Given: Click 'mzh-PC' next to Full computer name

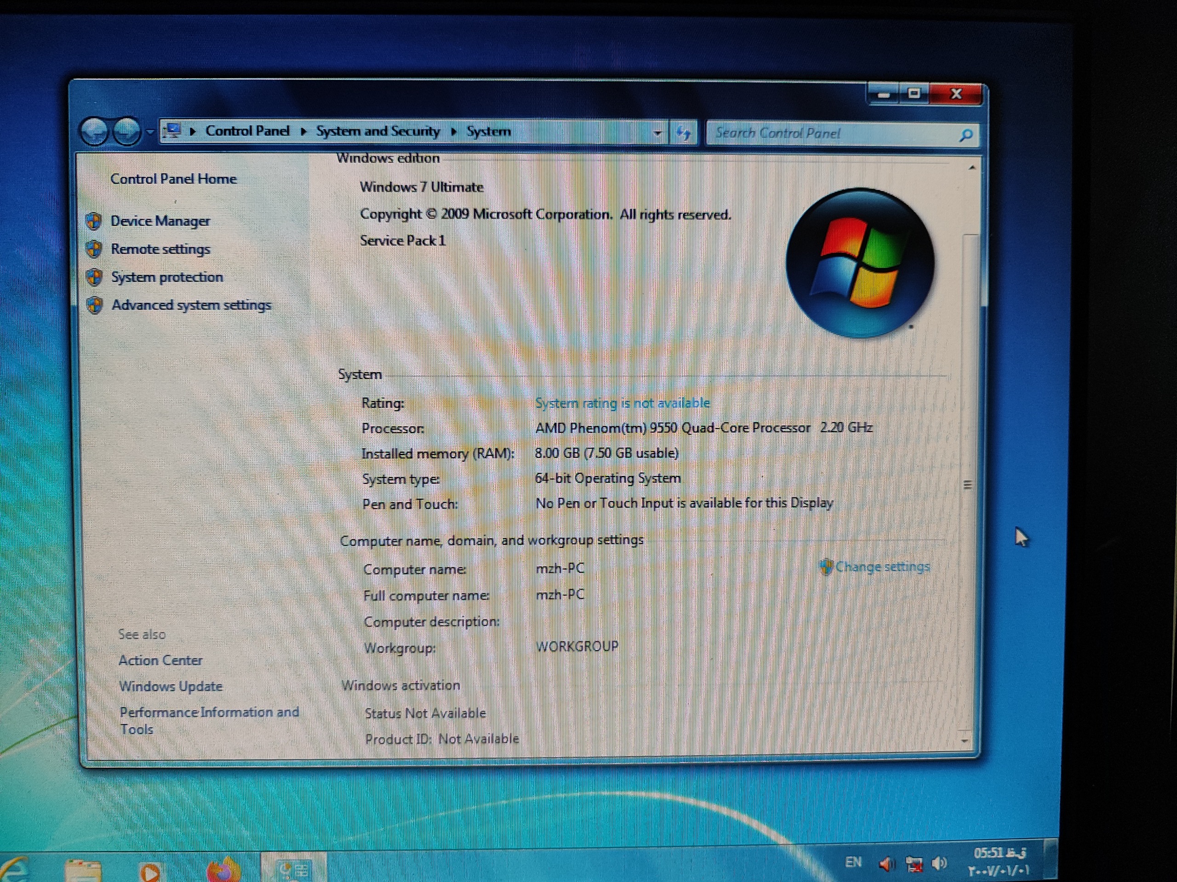Looking at the screenshot, I should pyautogui.click(x=560, y=594).
